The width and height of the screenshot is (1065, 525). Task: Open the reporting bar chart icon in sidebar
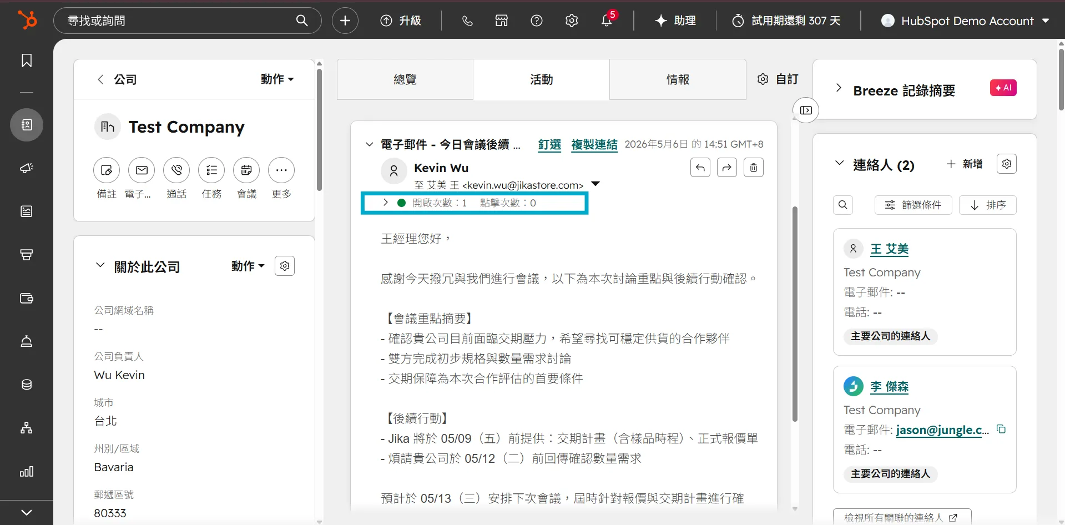pyautogui.click(x=27, y=471)
